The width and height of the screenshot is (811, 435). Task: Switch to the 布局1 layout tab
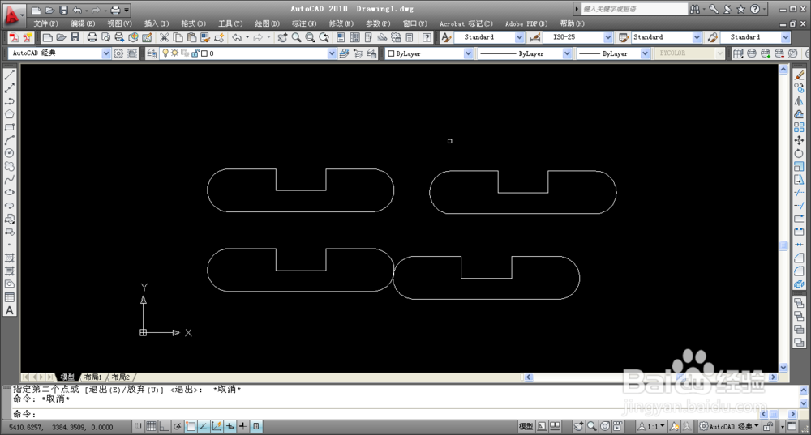93,377
